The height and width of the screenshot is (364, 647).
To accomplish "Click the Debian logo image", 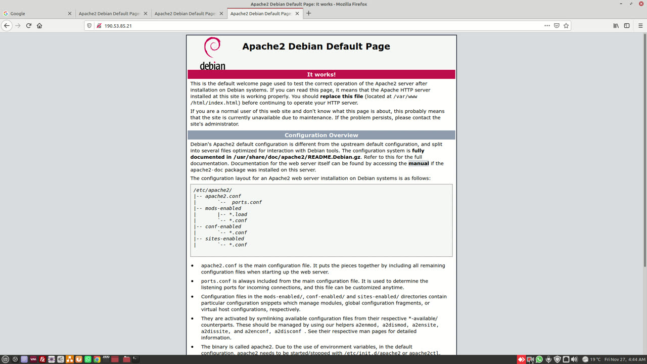I will coord(212,53).
